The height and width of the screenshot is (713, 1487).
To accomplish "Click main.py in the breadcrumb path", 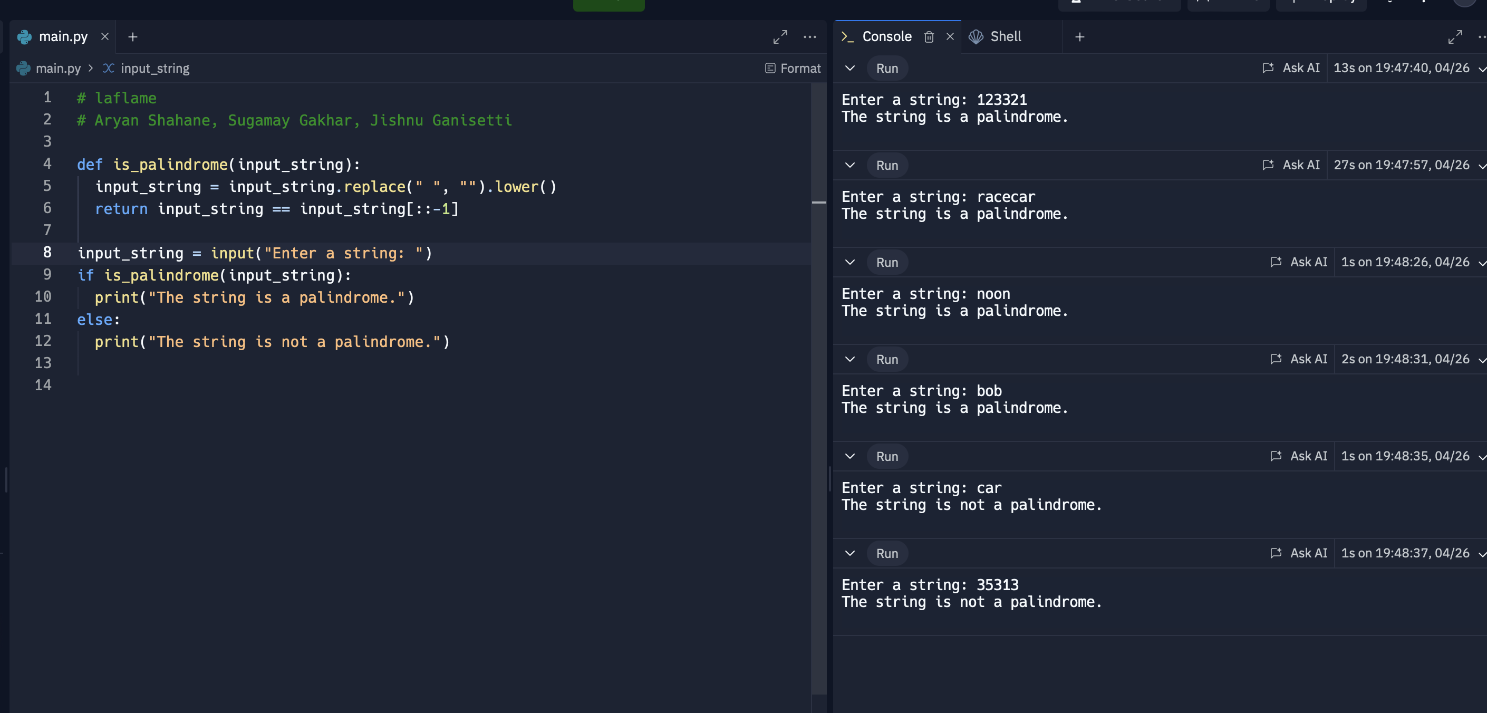I will [57, 68].
